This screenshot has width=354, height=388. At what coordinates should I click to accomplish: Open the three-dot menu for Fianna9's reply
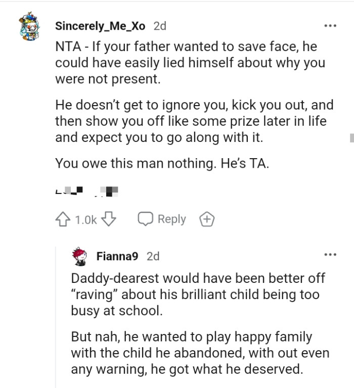pos(330,255)
